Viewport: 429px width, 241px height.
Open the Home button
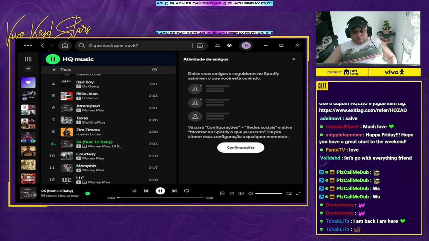point(65,46)
